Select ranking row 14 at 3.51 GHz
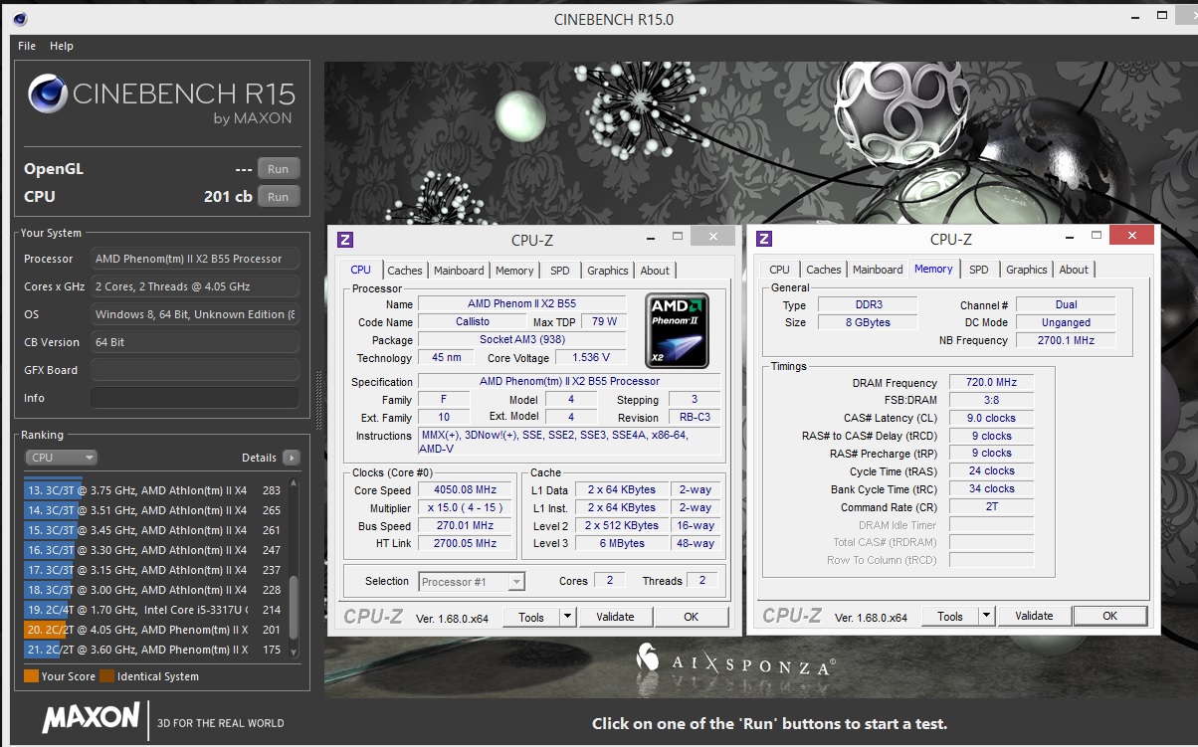1198x747 pixels. 153,510
